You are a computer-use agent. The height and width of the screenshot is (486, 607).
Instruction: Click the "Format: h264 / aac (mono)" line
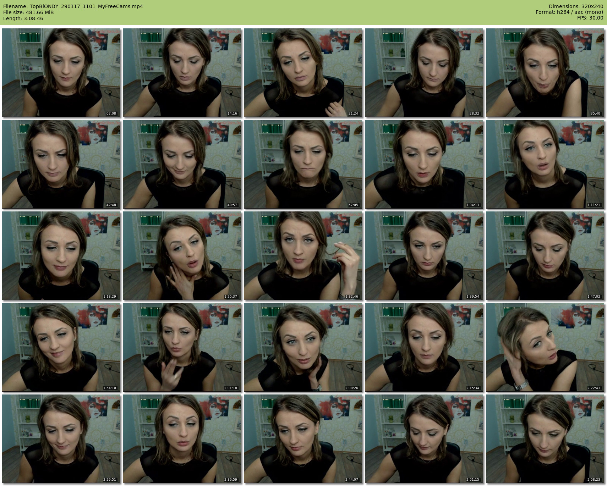coord(569,12)
